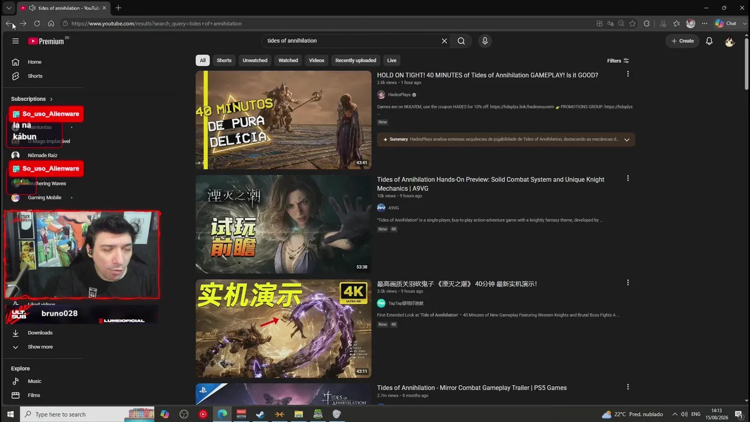Viewport: 750px width, 422px height.
Task: Open the search Filters panel
Action: click(x=618, y=61)
